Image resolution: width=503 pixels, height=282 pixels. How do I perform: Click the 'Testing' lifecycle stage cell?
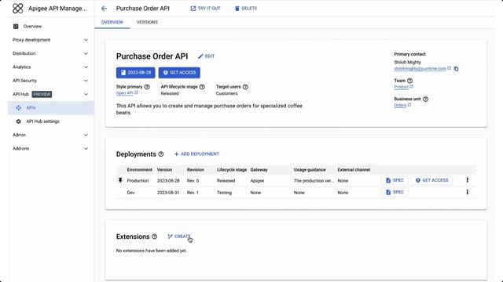point(224,193)
